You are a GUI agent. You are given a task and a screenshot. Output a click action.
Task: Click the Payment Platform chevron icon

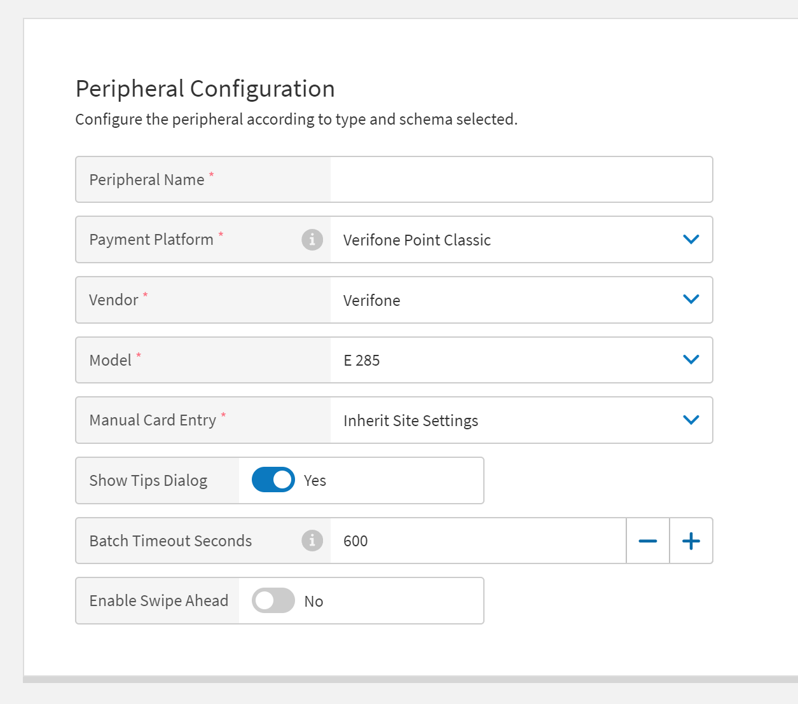(691, 239)
